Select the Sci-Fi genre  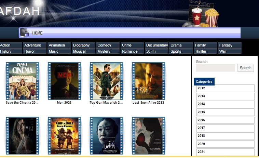156,51
